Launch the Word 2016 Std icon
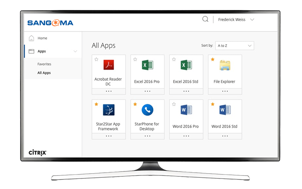 (225, 110)
